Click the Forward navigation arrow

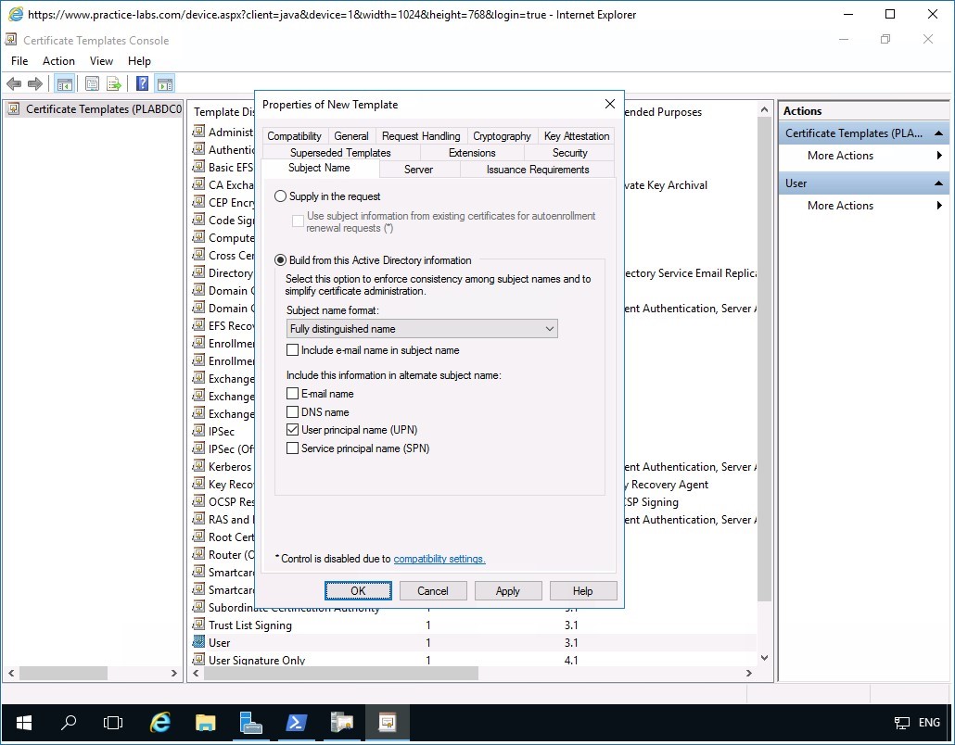35,83
